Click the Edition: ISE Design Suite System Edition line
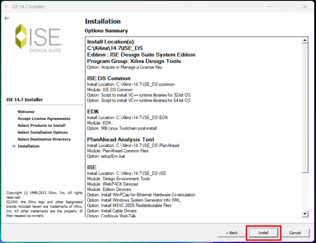Screen dimensions: 316x243 tap(141, 55)
